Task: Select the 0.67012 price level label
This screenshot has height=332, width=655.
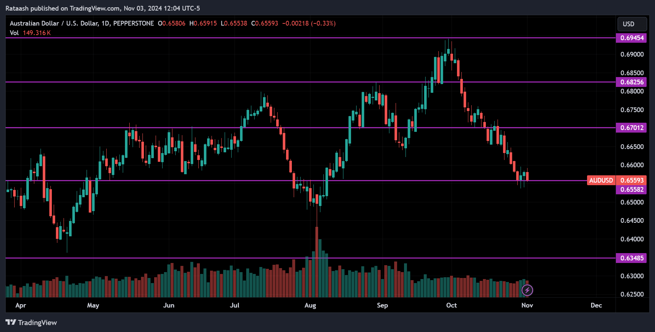Action: [631, 128]
